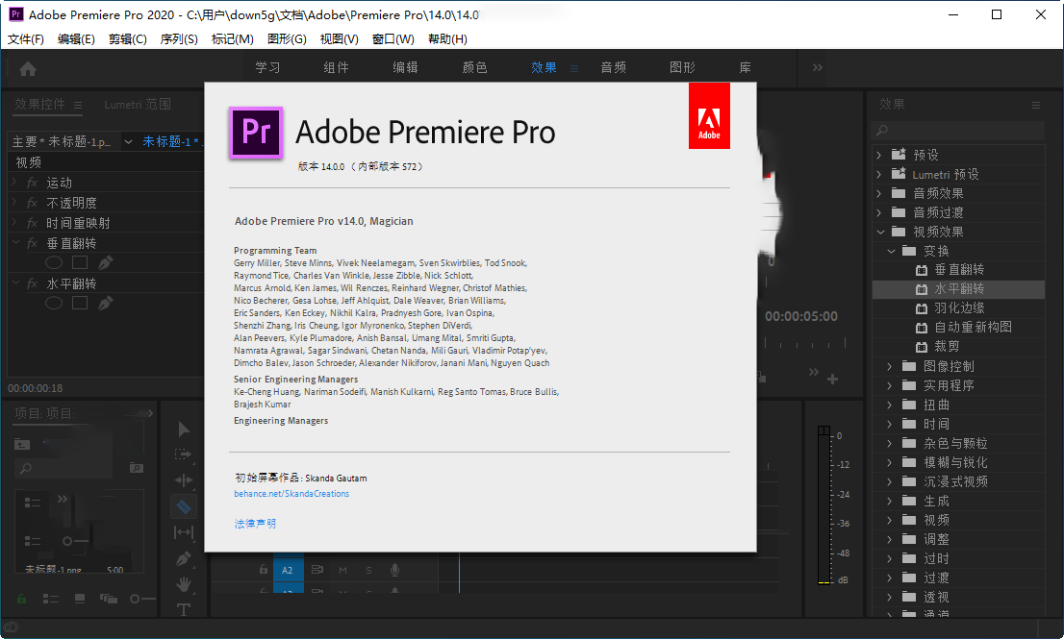Open the 窗口(W) menu
The height and width of the screenshot is (639, 1064).
[393, 39]
